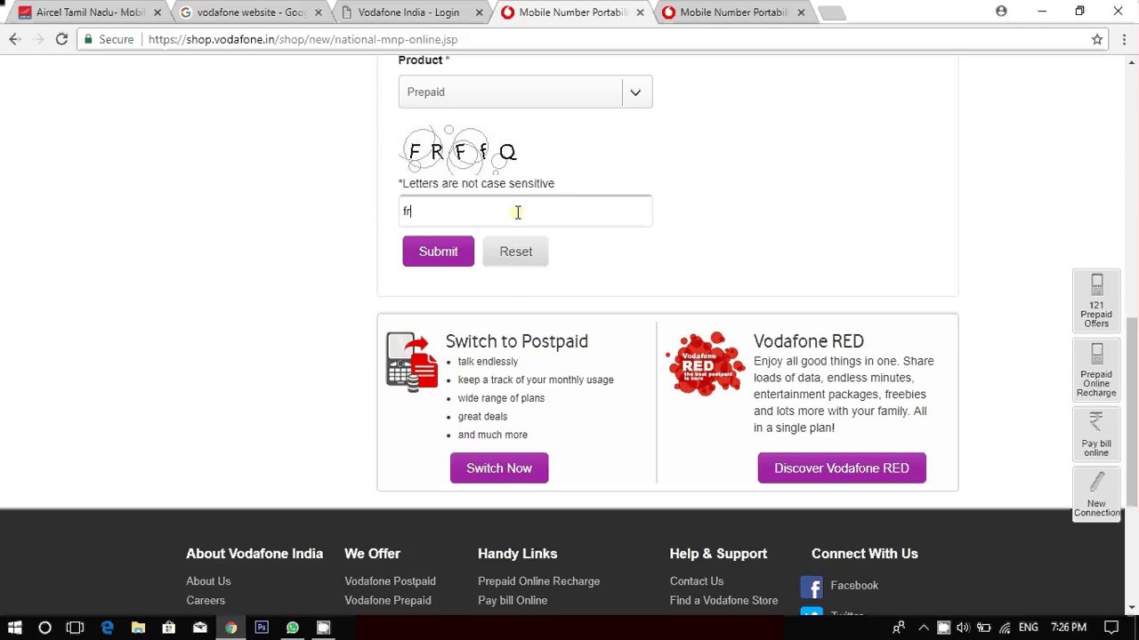The image size is (1139, 640).
Task: Open the Action Center notifications icon
Action: [x=1111, y=628]
